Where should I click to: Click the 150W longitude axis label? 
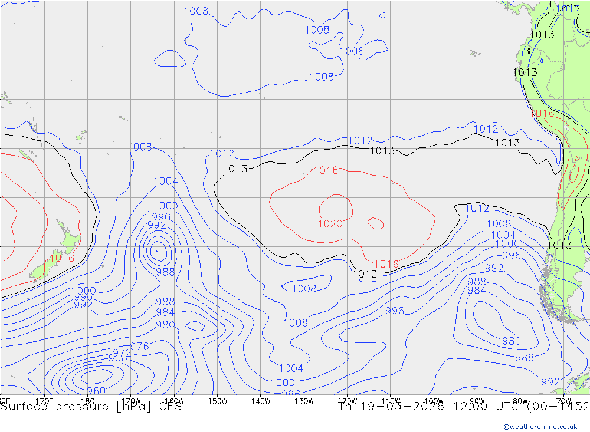click(218, 401)
